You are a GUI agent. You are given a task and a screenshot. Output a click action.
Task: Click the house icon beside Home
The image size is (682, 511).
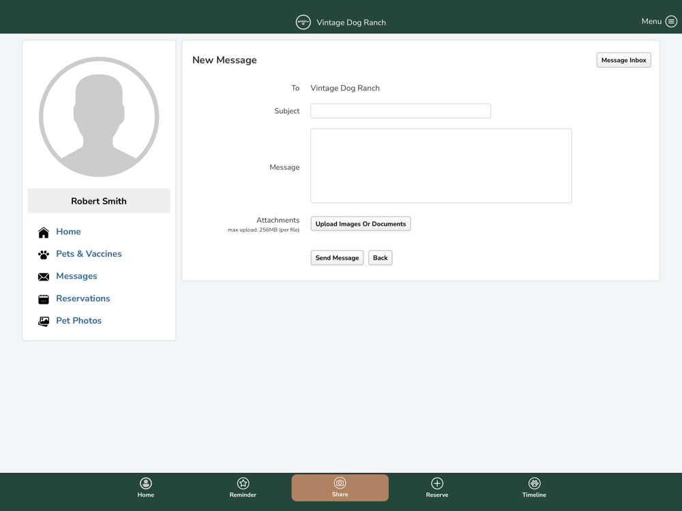44,232
